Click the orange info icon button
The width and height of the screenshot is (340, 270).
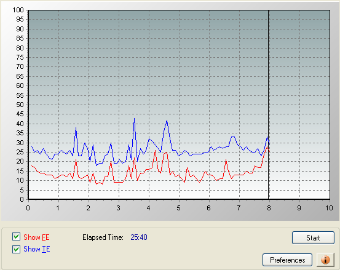[x=325, y=260]
